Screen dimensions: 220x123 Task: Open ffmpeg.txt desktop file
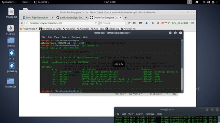pos(11,13)
